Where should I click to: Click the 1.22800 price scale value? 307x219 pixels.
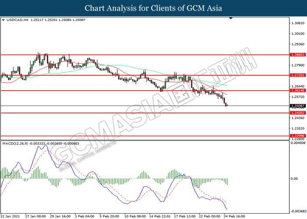coord(298,139)
